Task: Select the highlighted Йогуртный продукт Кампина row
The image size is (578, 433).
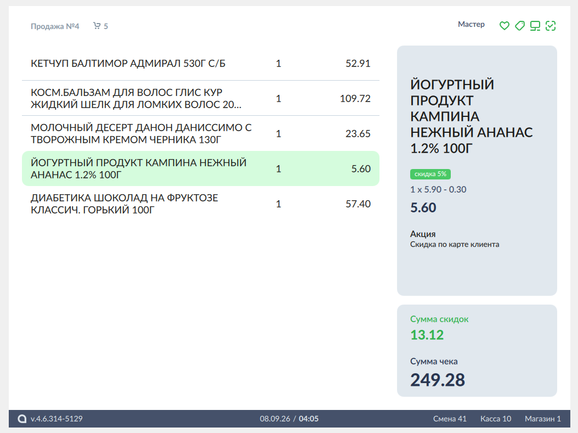Action: tap(201, 168)
